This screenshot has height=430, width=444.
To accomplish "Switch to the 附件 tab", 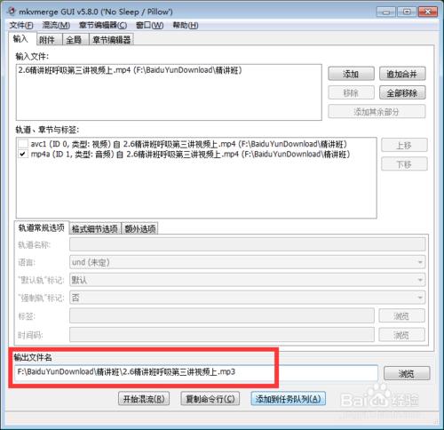I will pos(50,40).
